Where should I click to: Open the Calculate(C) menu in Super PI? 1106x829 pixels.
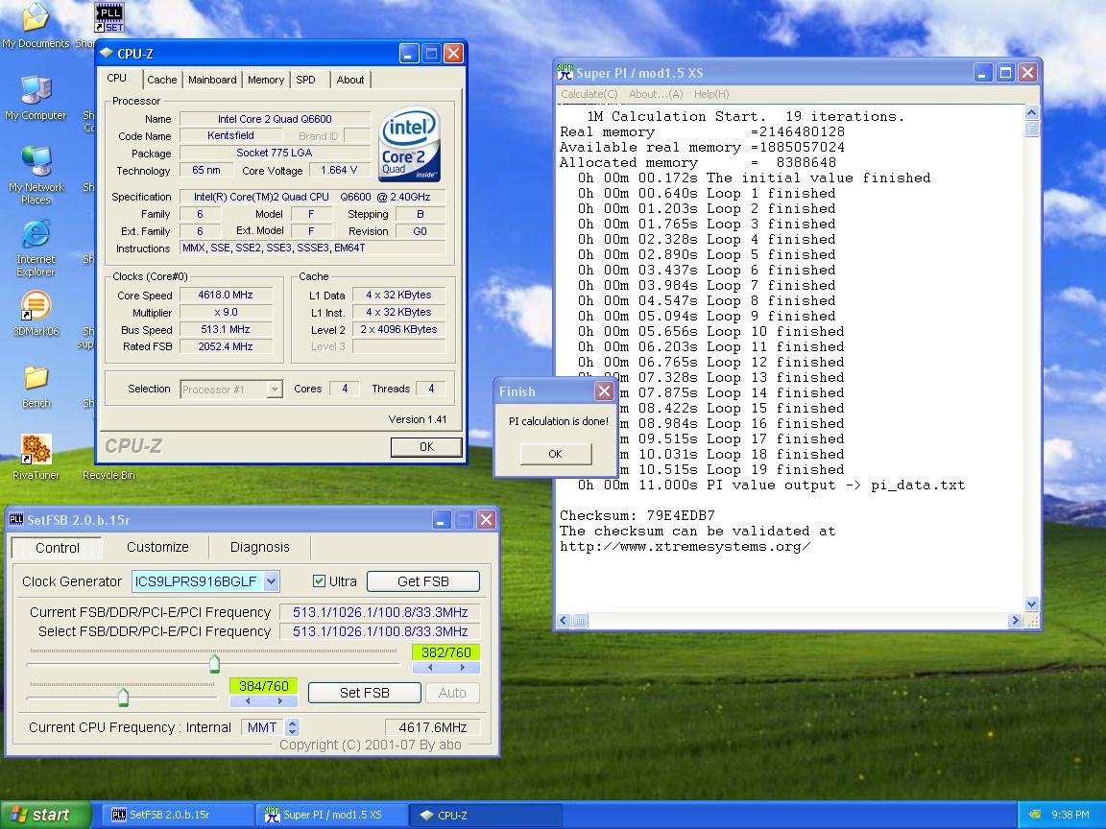tap(589, 94)
